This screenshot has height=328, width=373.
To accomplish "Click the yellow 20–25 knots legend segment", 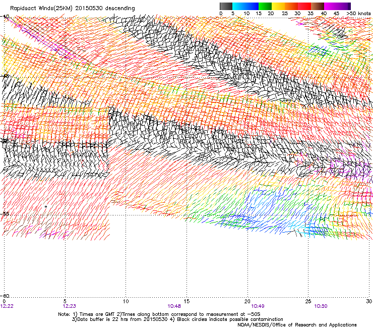I will tap(278, 6).
